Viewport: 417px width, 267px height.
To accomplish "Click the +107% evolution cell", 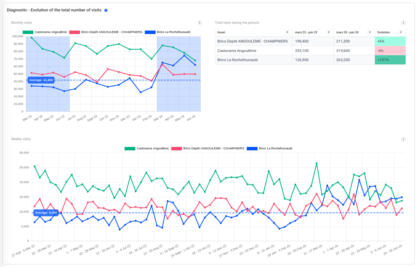I will pos(390,60).
